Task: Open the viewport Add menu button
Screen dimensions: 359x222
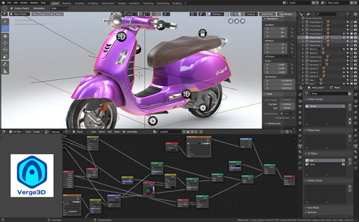Action: [51, 14]
